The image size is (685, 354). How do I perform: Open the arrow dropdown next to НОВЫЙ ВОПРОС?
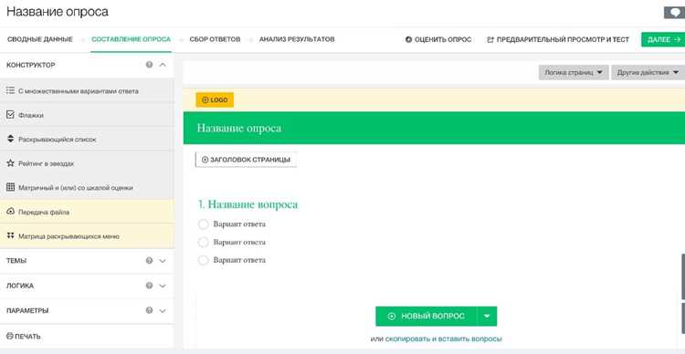point(488,316)
